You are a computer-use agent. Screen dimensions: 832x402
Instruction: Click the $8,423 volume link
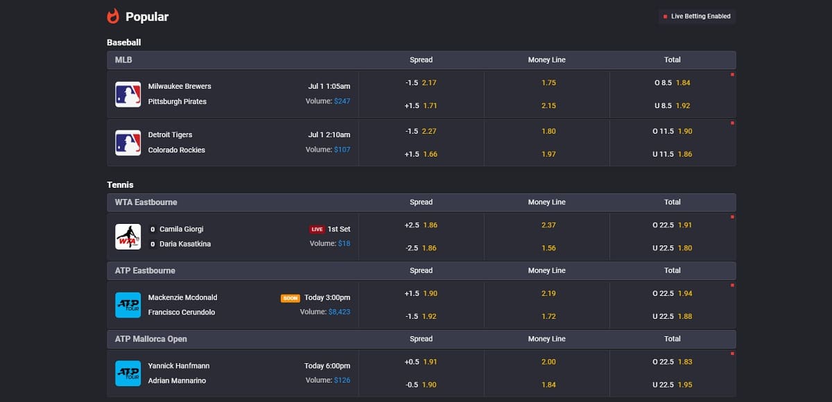pos(339,312)
